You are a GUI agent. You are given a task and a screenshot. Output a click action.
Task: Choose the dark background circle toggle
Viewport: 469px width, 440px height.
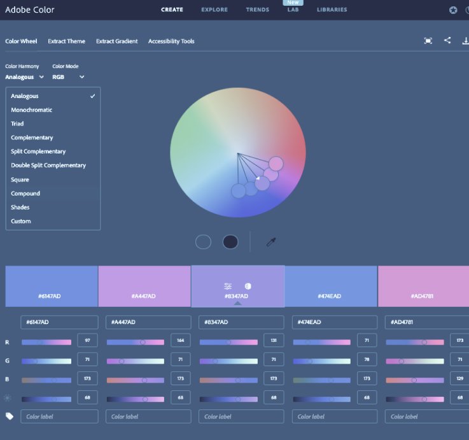tap(230, 242)
